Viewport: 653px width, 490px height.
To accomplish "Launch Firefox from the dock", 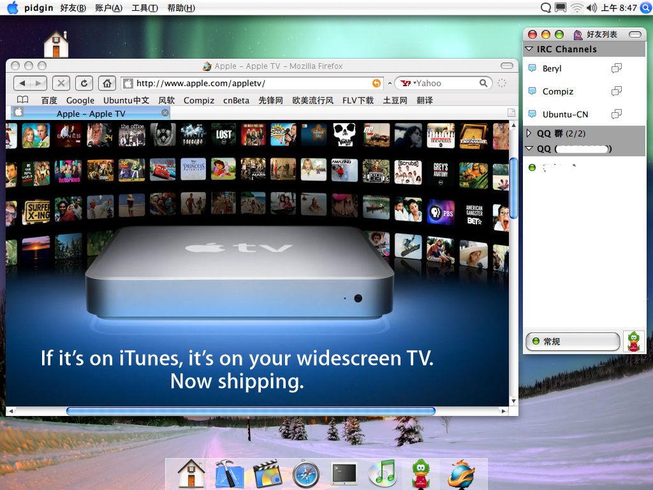I will pyautogui.click(x=461, y=473).
